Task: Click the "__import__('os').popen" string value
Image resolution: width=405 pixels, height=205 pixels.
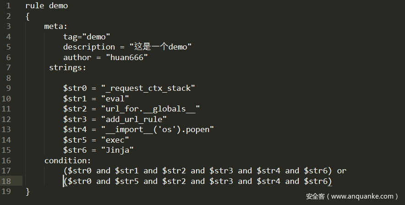Action: 157,129
